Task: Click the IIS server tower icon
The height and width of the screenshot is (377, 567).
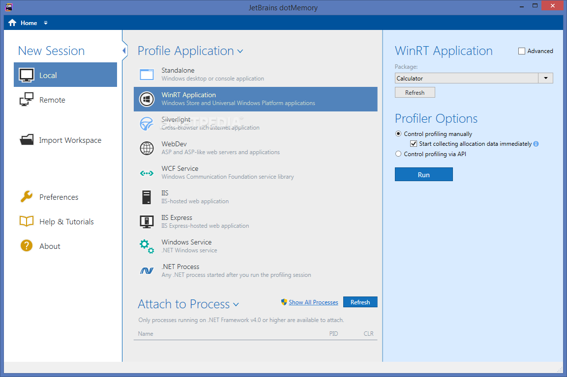Action: (x=147, y=197)
